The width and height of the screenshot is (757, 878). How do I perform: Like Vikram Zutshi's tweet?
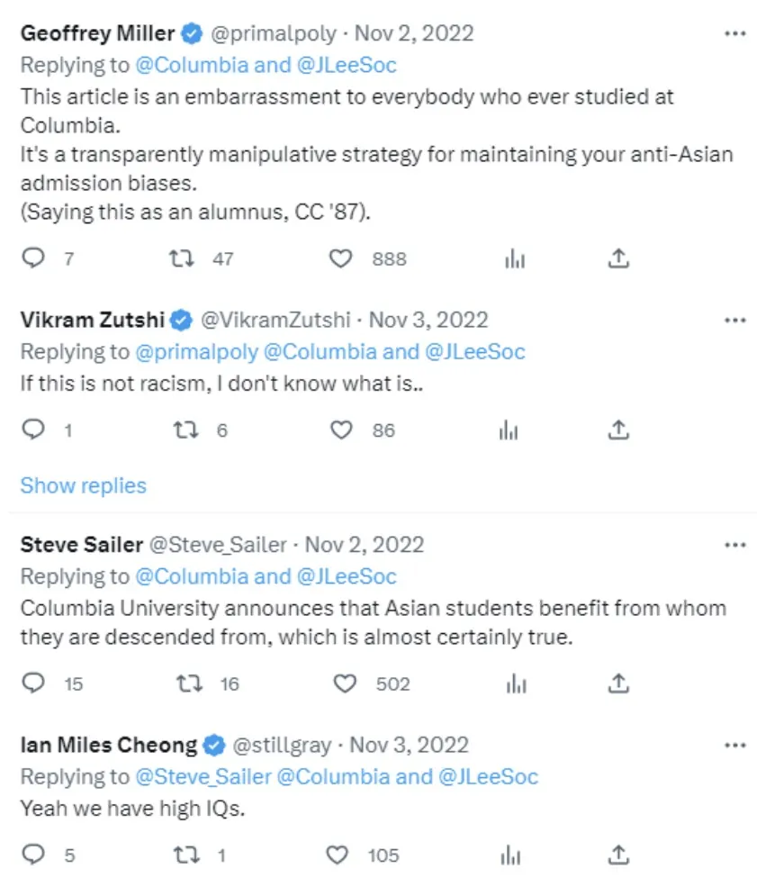341,430
